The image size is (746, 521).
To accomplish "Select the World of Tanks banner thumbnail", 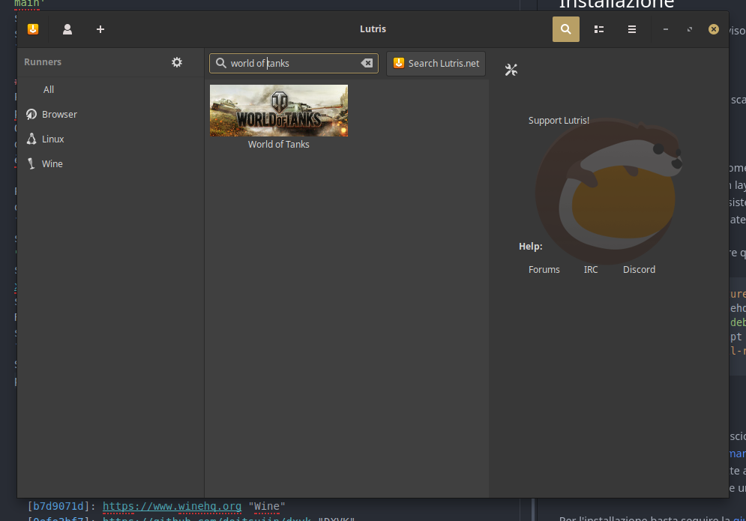I will click(279, 110).
